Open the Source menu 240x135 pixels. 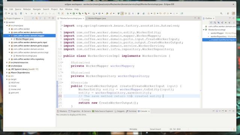click(x=18, y=9)
